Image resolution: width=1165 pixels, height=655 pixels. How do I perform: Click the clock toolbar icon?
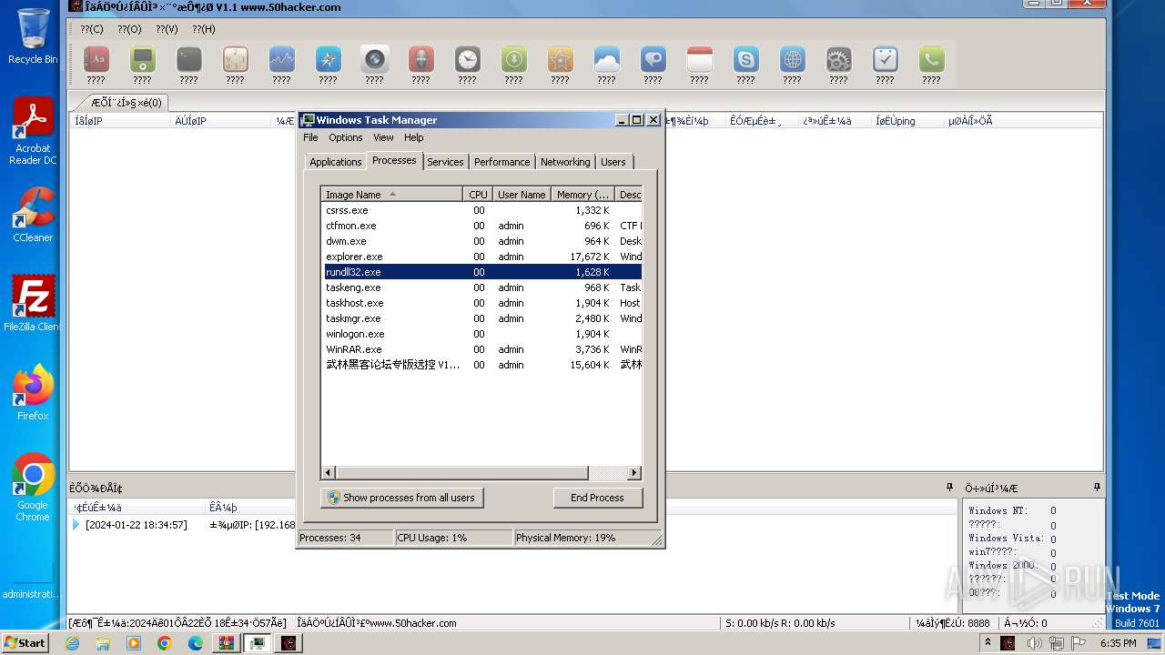tap(468, 60)
